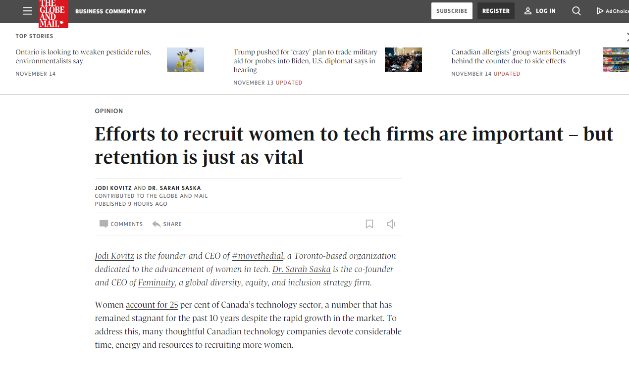Open the 'account for 25' source link
The height and width of the screenshot is (368, 629).
(x=152, y=305)
